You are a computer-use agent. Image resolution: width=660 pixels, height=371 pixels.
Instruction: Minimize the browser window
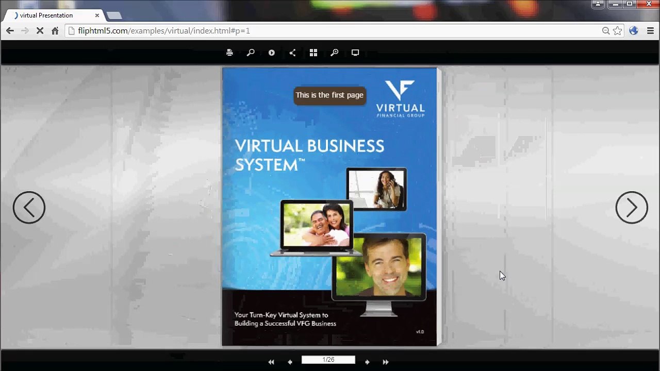[x=615, y=4]
